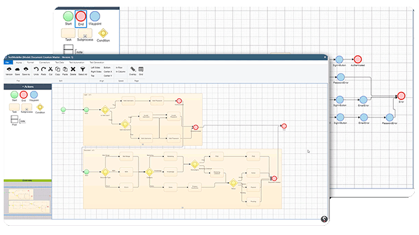Click the Top align button
419x235 pixels.
pyautogui.click(x=92, y=75)
